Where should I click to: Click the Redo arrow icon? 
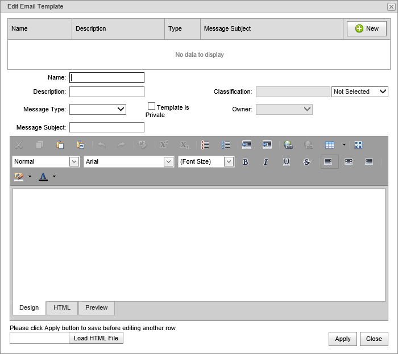[x=122, y=145]
